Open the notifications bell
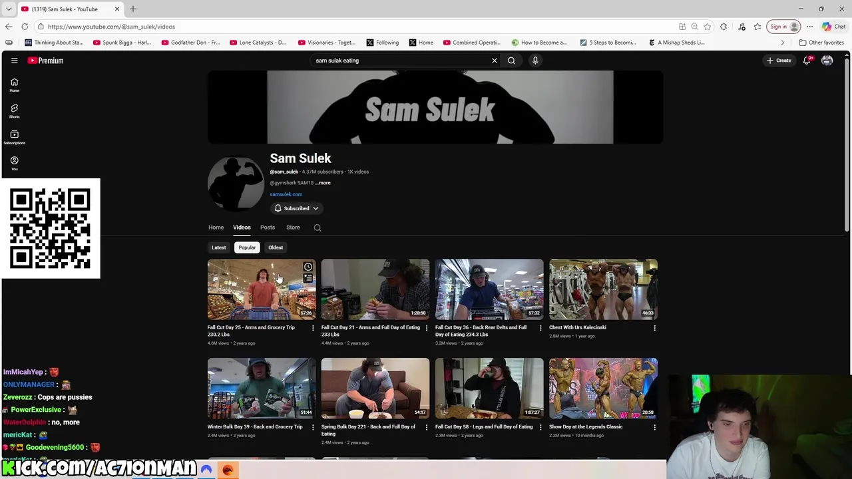Image resolution: width=852 pixels, height=479 pixels. [x=807, y=61]
